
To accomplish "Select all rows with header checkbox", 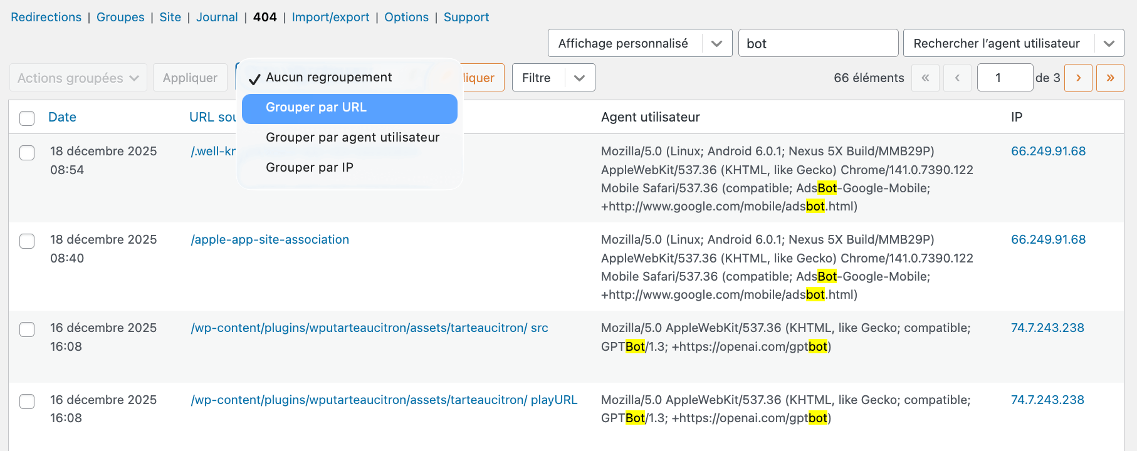I will [x=27, y=118].
